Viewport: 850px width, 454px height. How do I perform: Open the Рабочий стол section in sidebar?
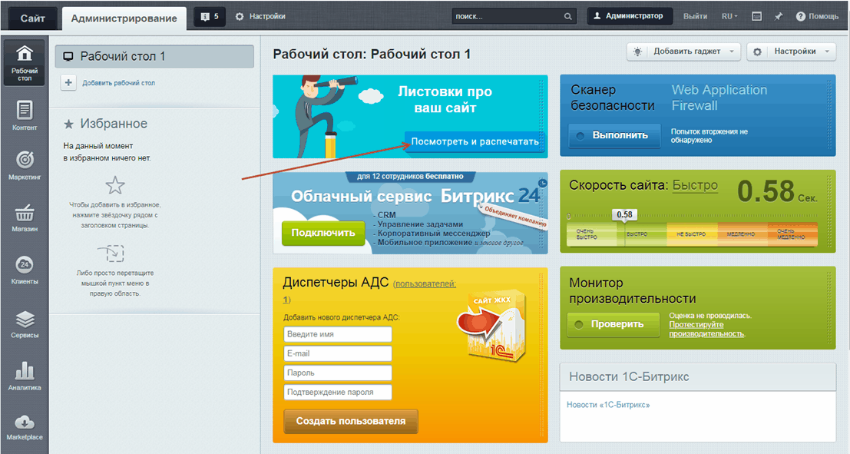pyautogui.click(x=25, y=61)
